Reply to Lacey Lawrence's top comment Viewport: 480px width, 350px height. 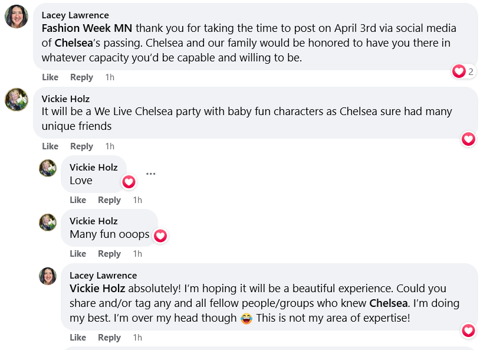tap(81, 77)
